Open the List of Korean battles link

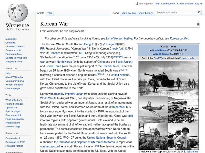click(119, 39)
